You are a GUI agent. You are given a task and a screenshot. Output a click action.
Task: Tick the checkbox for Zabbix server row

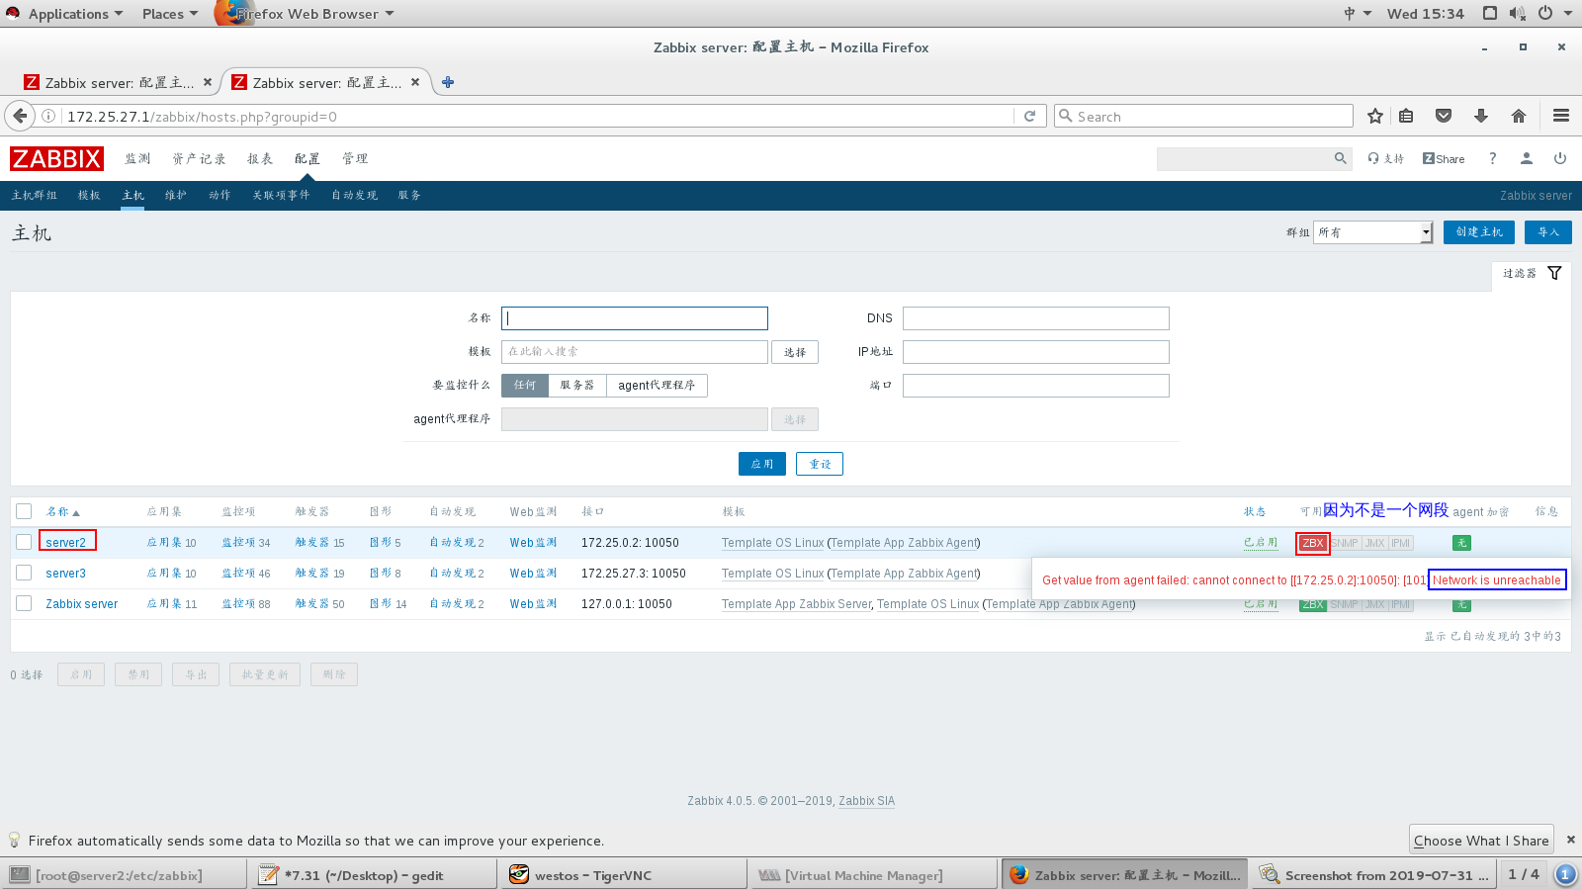[x=24, y=603]
